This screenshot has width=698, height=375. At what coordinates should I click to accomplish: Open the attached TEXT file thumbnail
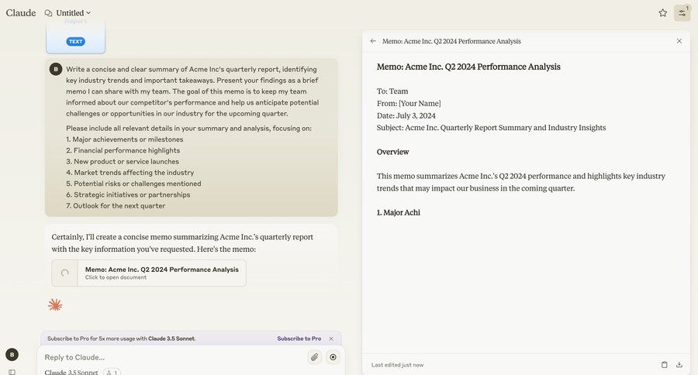point(76,36)
